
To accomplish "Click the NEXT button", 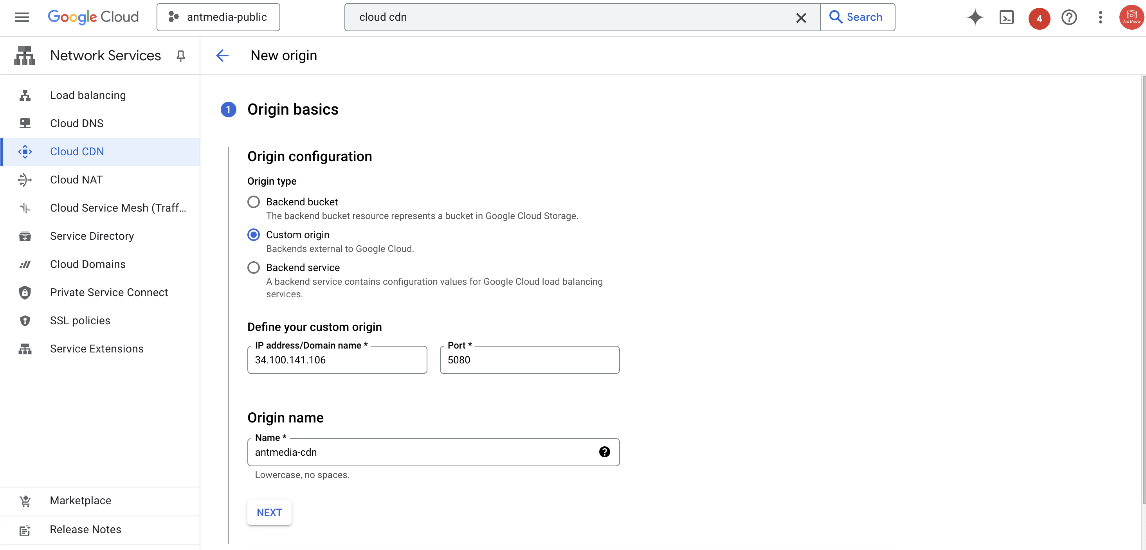I will tap(270, 513).
